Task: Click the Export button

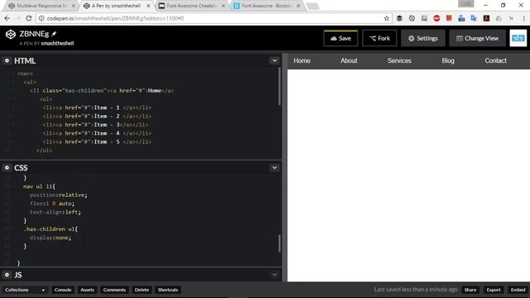Action: point(494,290)
